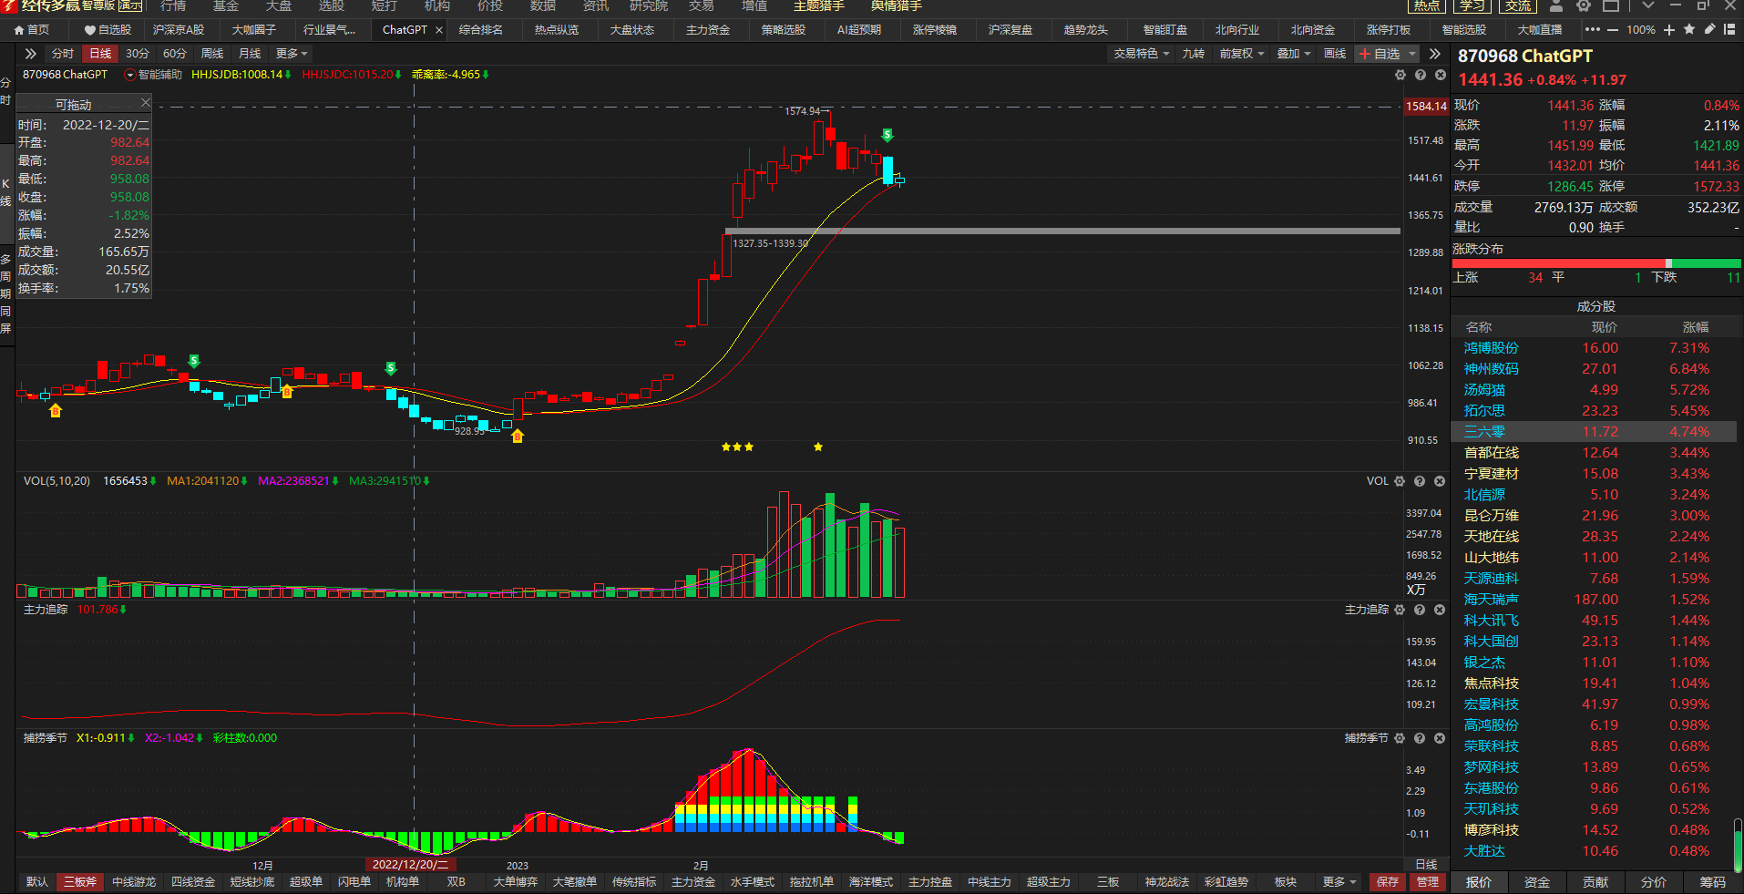Close the 主力追踪 indicator panel
1744x894 pixels.
1440,610
